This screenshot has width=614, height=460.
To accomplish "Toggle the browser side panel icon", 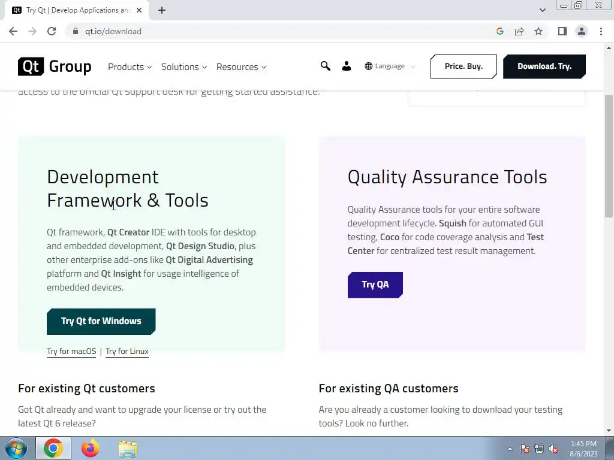I will point(562,31).
